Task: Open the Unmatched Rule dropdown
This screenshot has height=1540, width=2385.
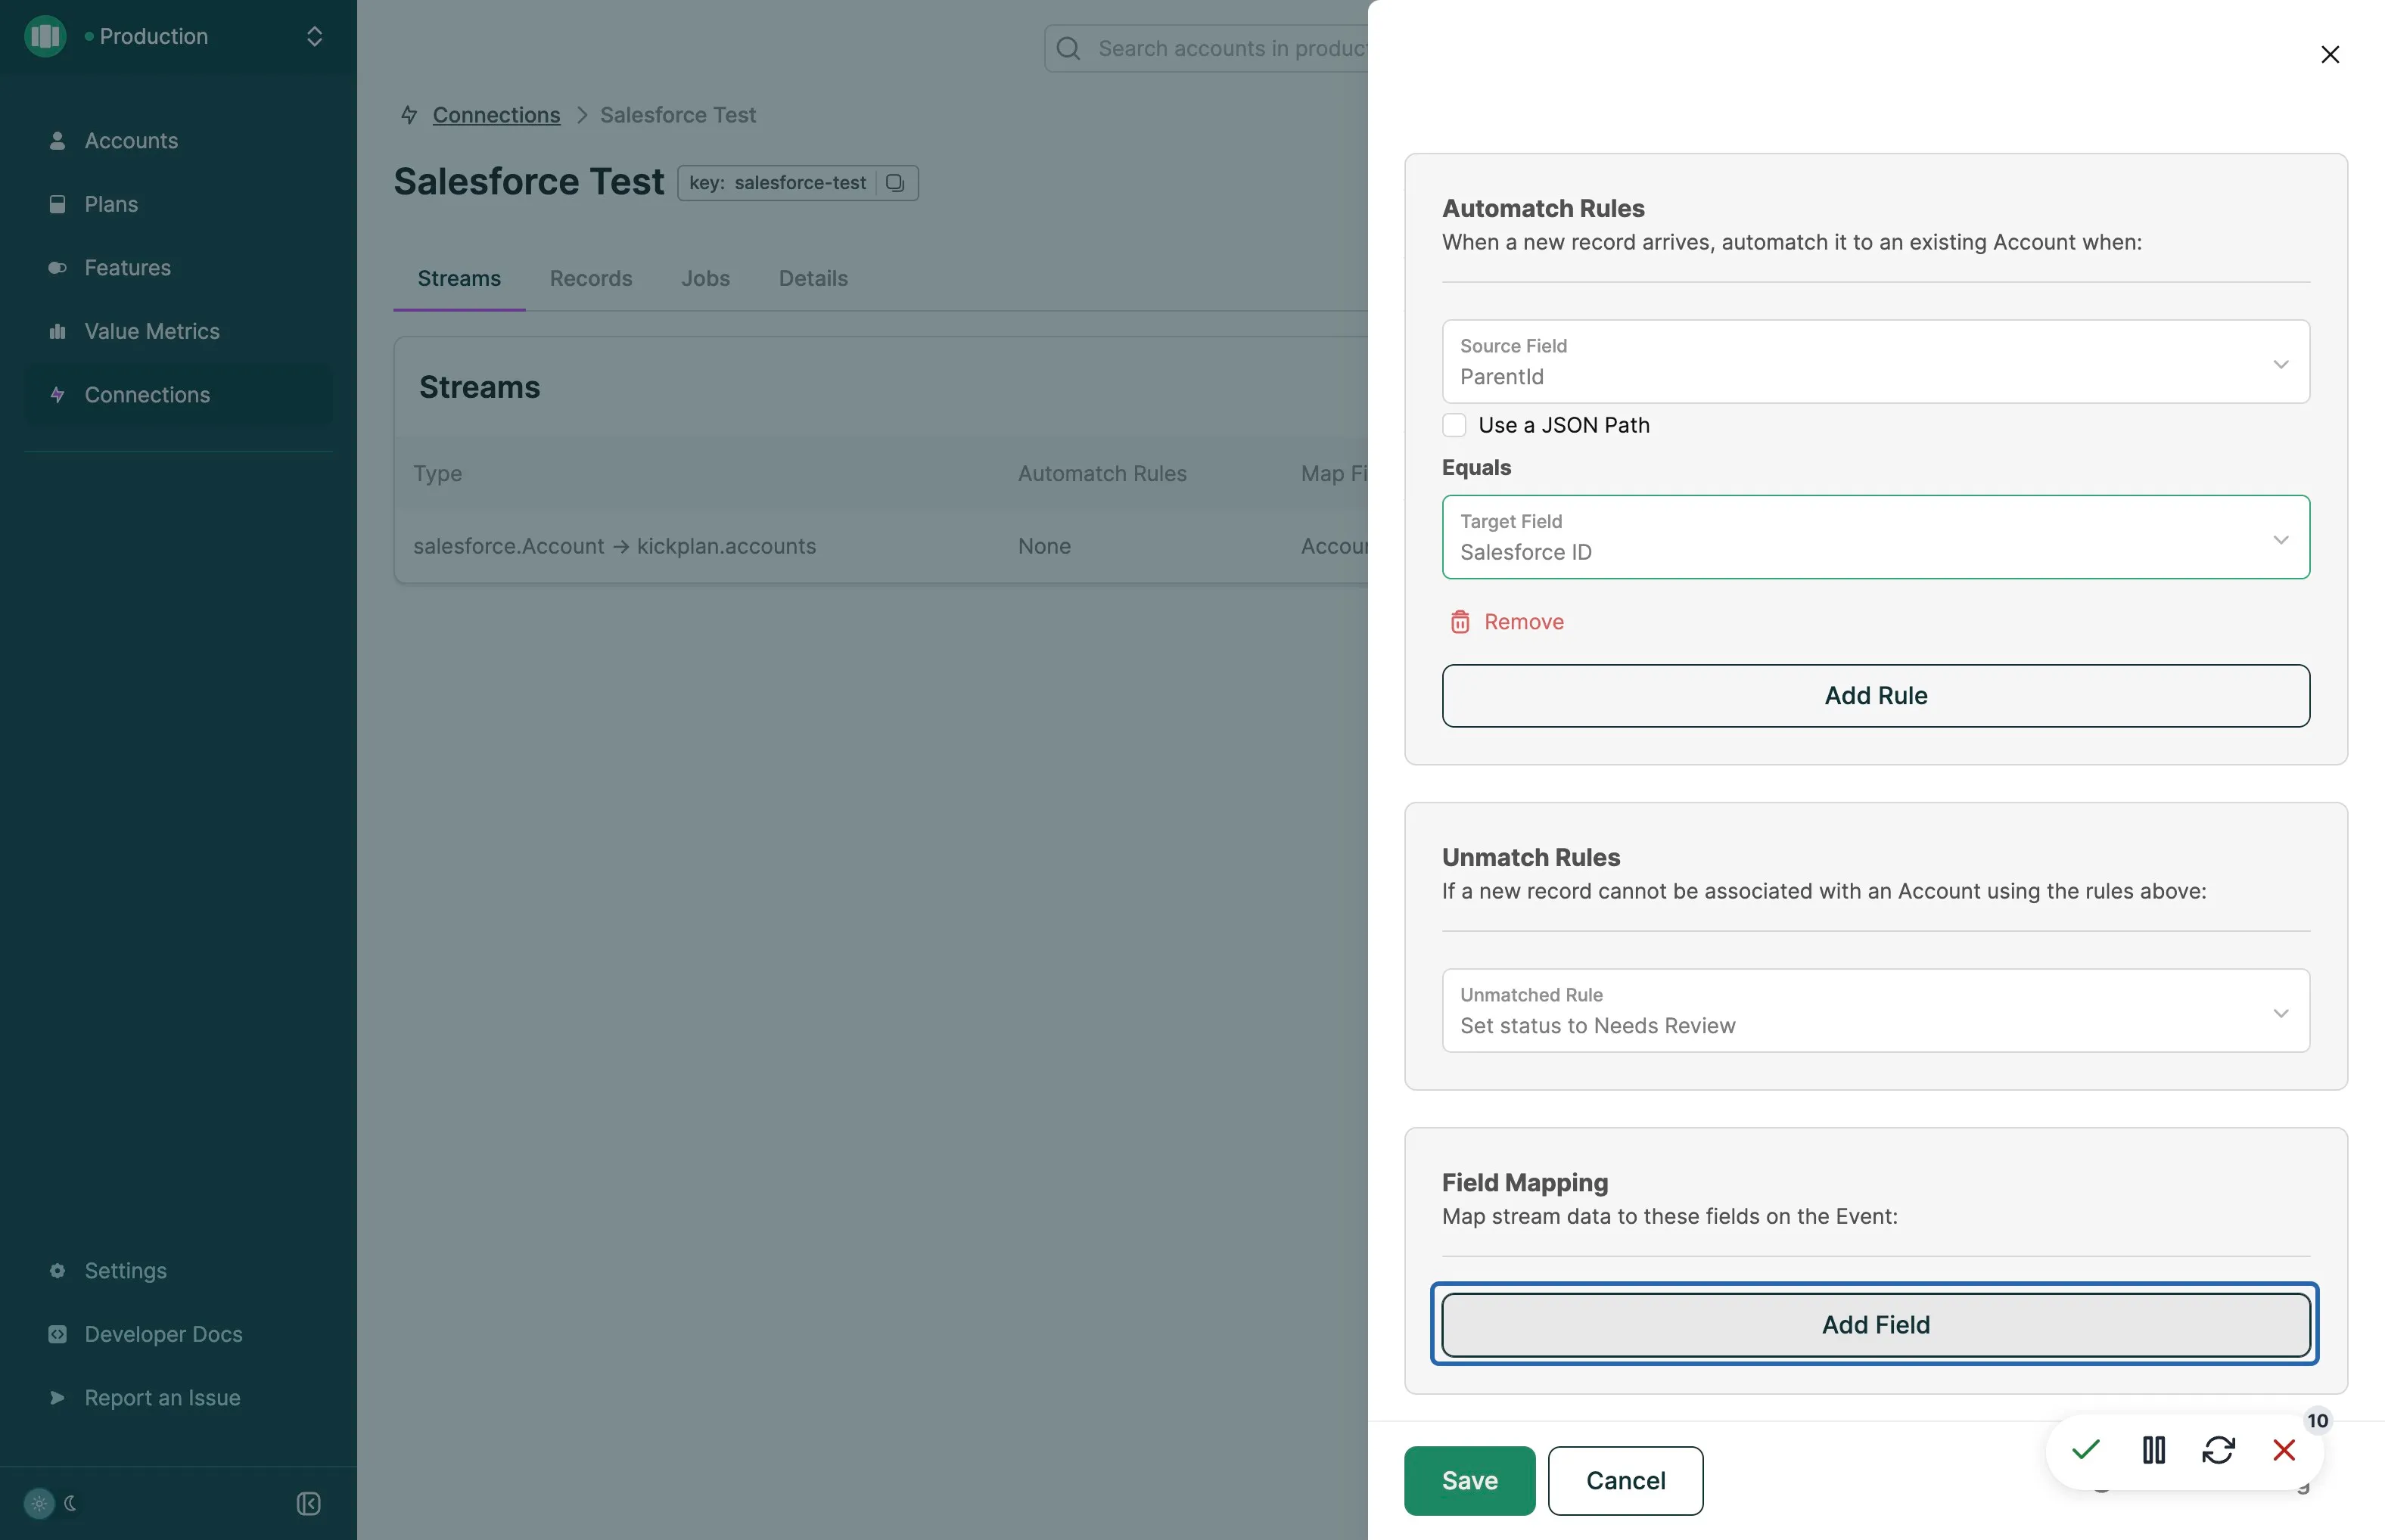Action: point(1876,1010)
